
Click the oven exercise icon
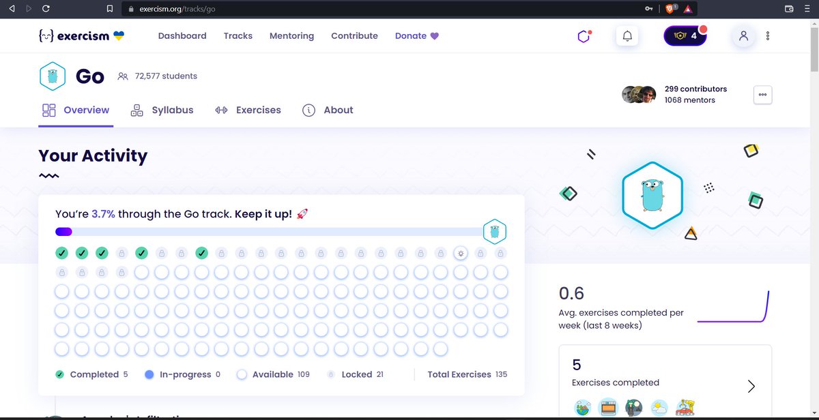[x=607, y=408]
